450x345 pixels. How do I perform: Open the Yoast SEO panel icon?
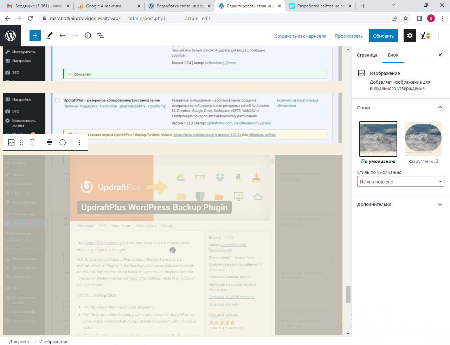click(425, 35)
